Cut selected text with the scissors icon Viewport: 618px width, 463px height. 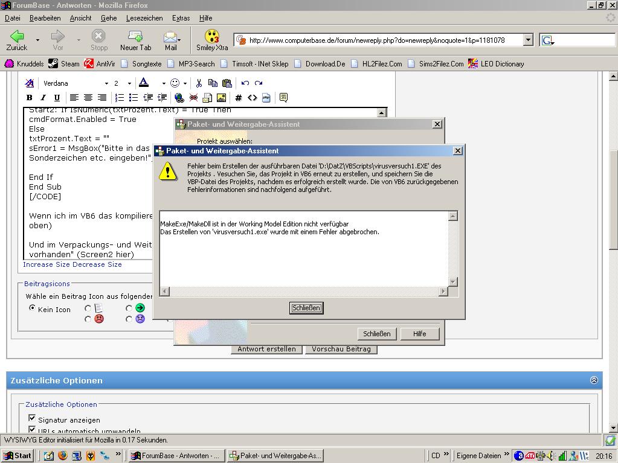point(199,83)
